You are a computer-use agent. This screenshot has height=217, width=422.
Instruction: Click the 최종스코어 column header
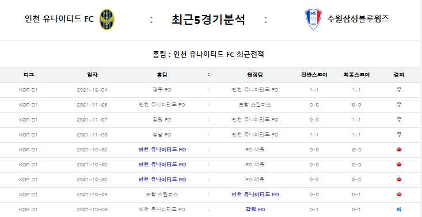tap(356, 75)
